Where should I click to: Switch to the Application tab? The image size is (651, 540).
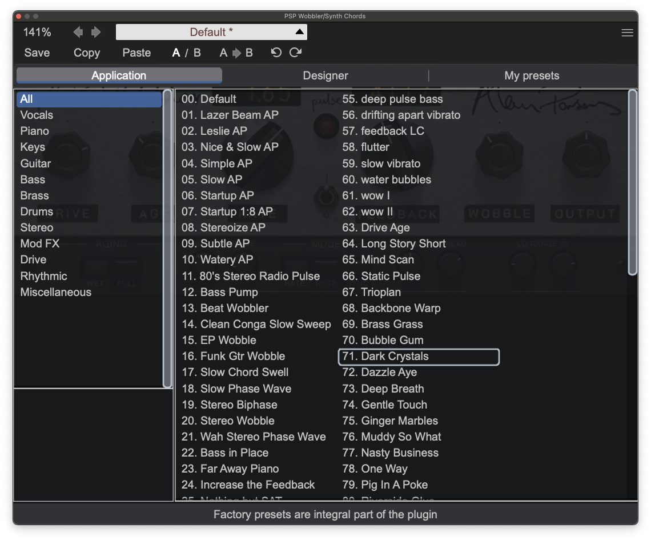click(119, 75)
